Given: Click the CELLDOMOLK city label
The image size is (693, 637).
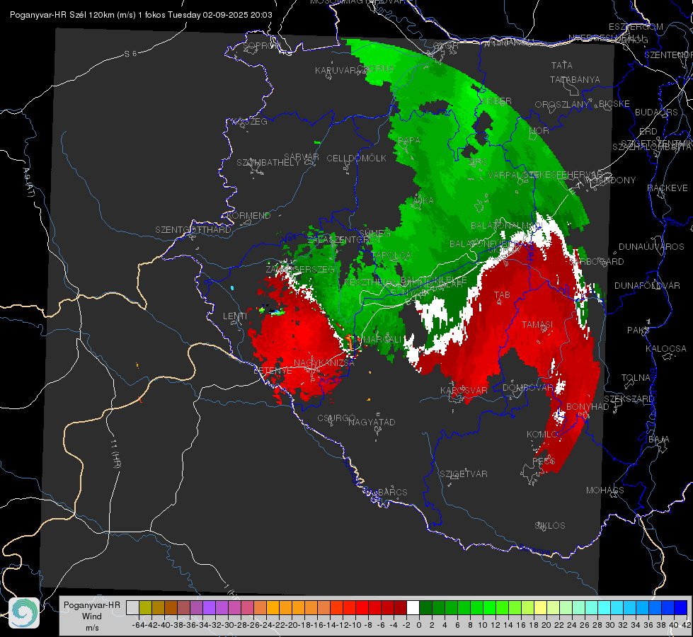Looking at the screenshot, I should coord(356,159).
